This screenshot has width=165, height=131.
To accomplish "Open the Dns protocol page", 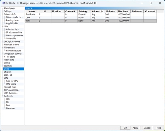I will click(x=8, y=105).
